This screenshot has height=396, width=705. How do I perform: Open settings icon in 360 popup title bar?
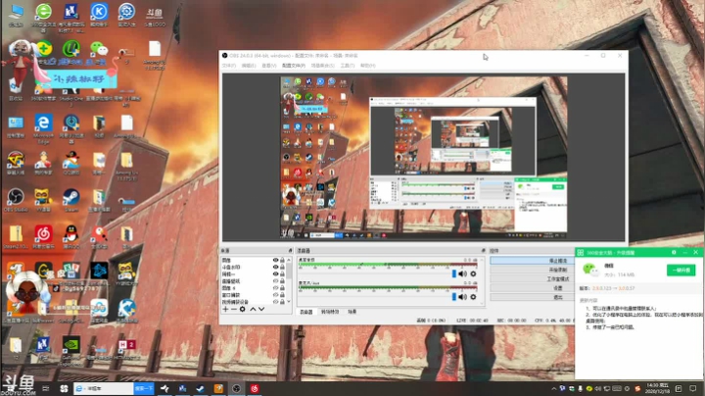coord(674,253)
